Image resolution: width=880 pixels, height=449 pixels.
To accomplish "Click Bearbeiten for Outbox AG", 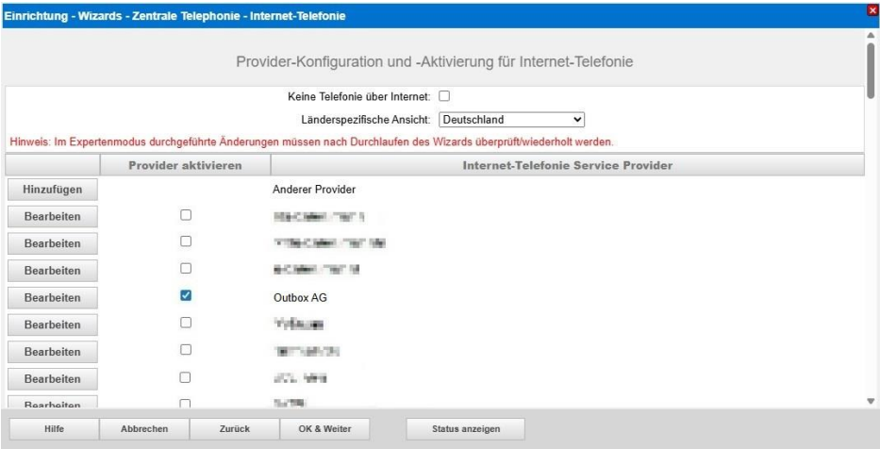I will coord(51,297).
